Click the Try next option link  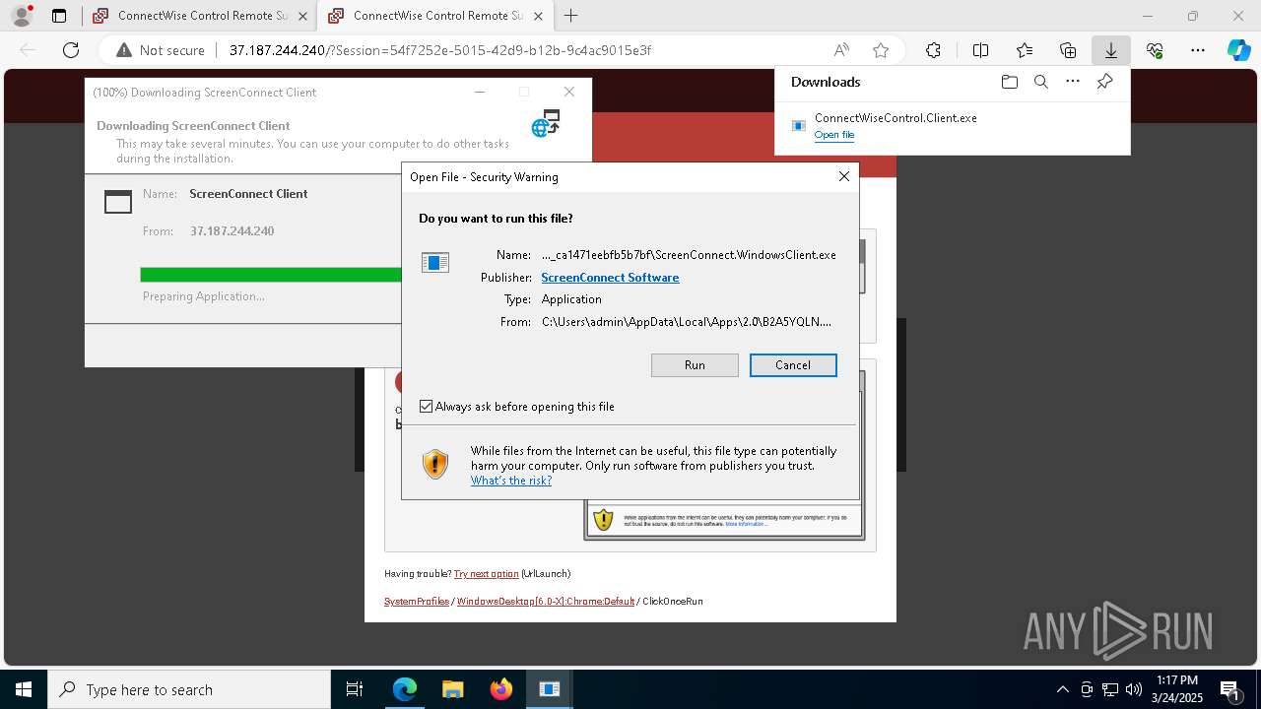point(486,574)
